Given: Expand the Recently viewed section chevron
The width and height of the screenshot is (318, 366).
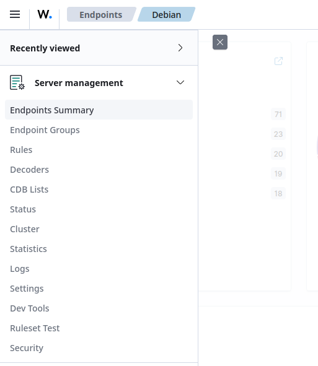Looking at the screenshot, I should tap(180, 48).
